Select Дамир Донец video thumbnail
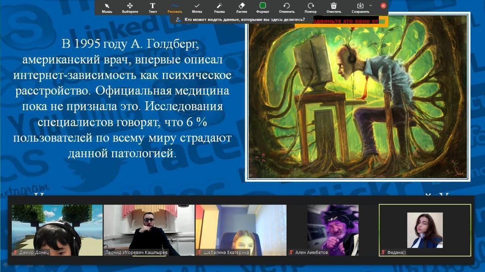485x272 pixels. (x=57, y=230)
